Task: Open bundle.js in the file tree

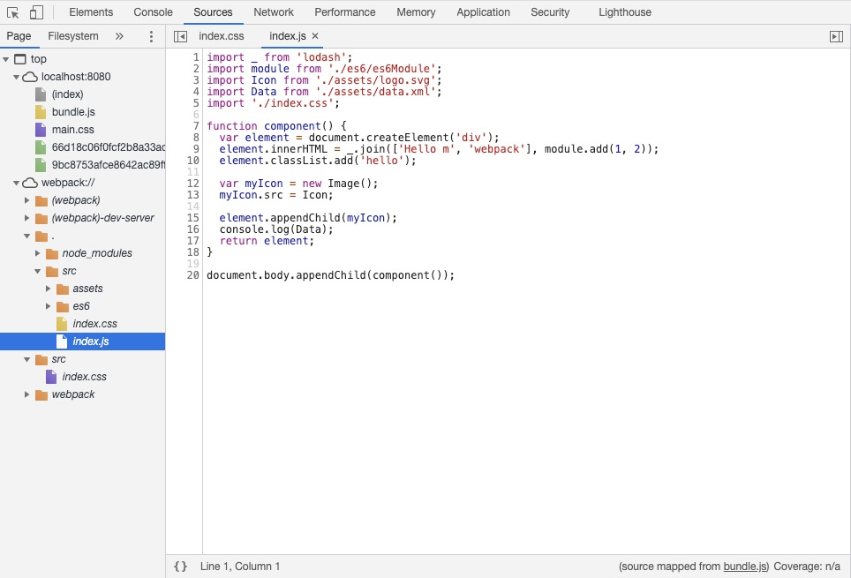Action: click(73, 112)
